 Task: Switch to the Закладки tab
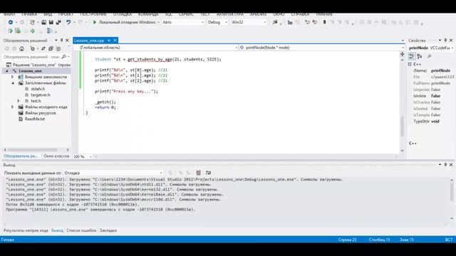coord(108,230)
